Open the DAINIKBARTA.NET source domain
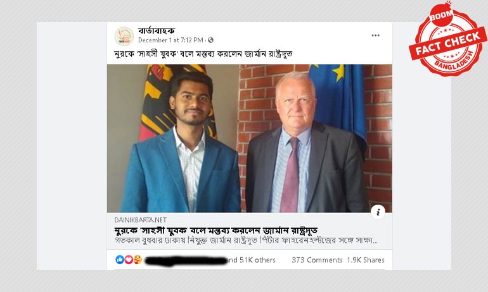The height and width of the screenshot is (292, 488). [140, 220]
